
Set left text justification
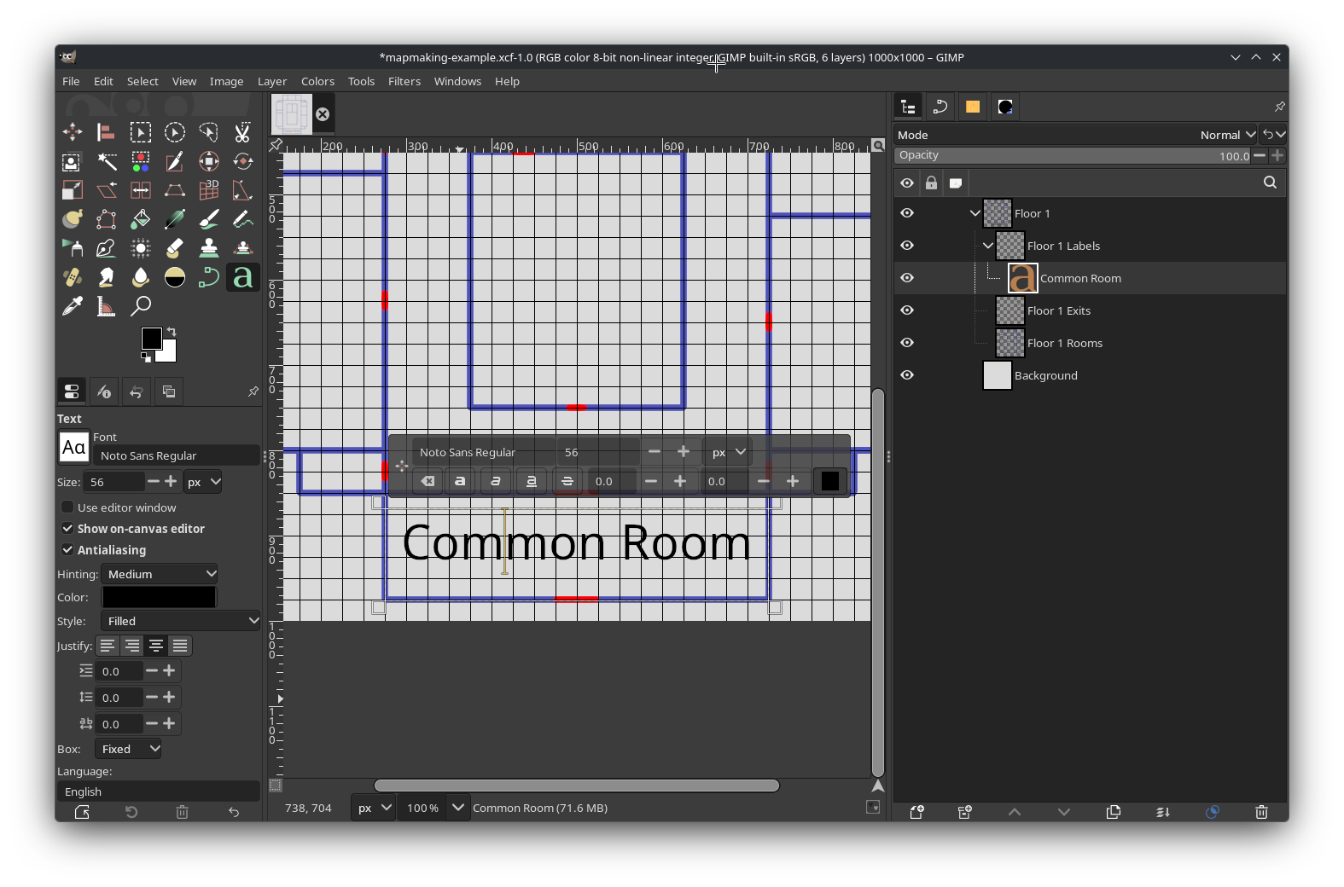(108, 646)
